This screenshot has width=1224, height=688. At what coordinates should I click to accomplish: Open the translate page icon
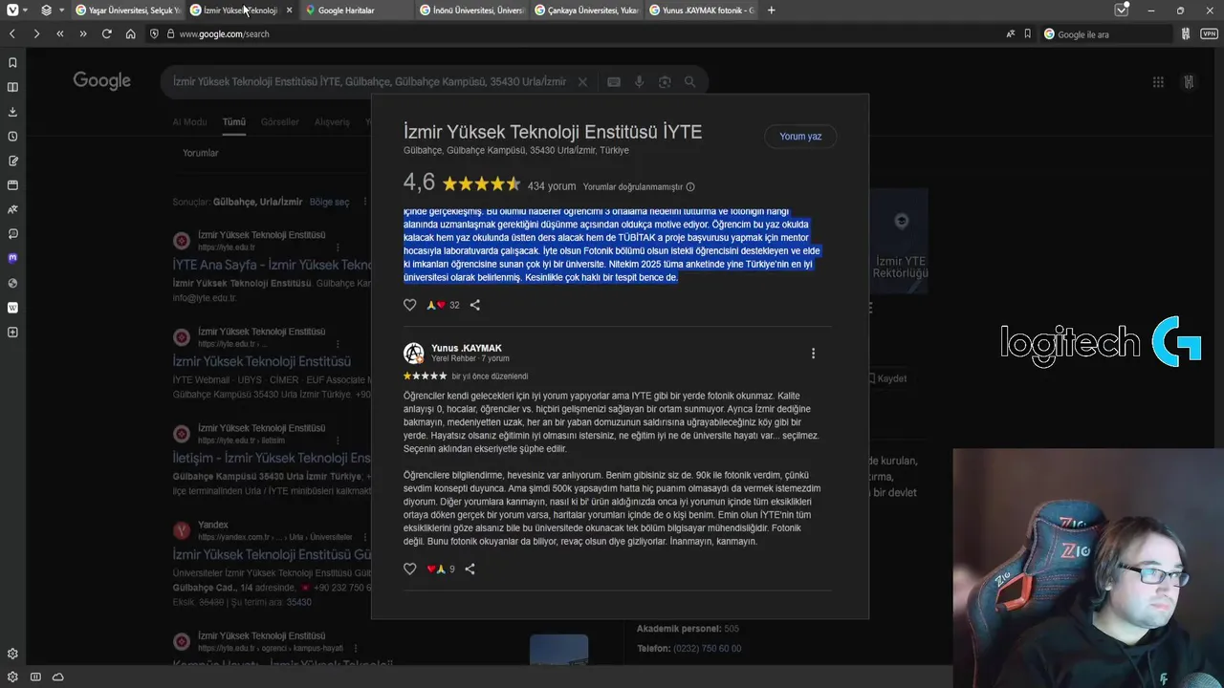(1011, 33)
